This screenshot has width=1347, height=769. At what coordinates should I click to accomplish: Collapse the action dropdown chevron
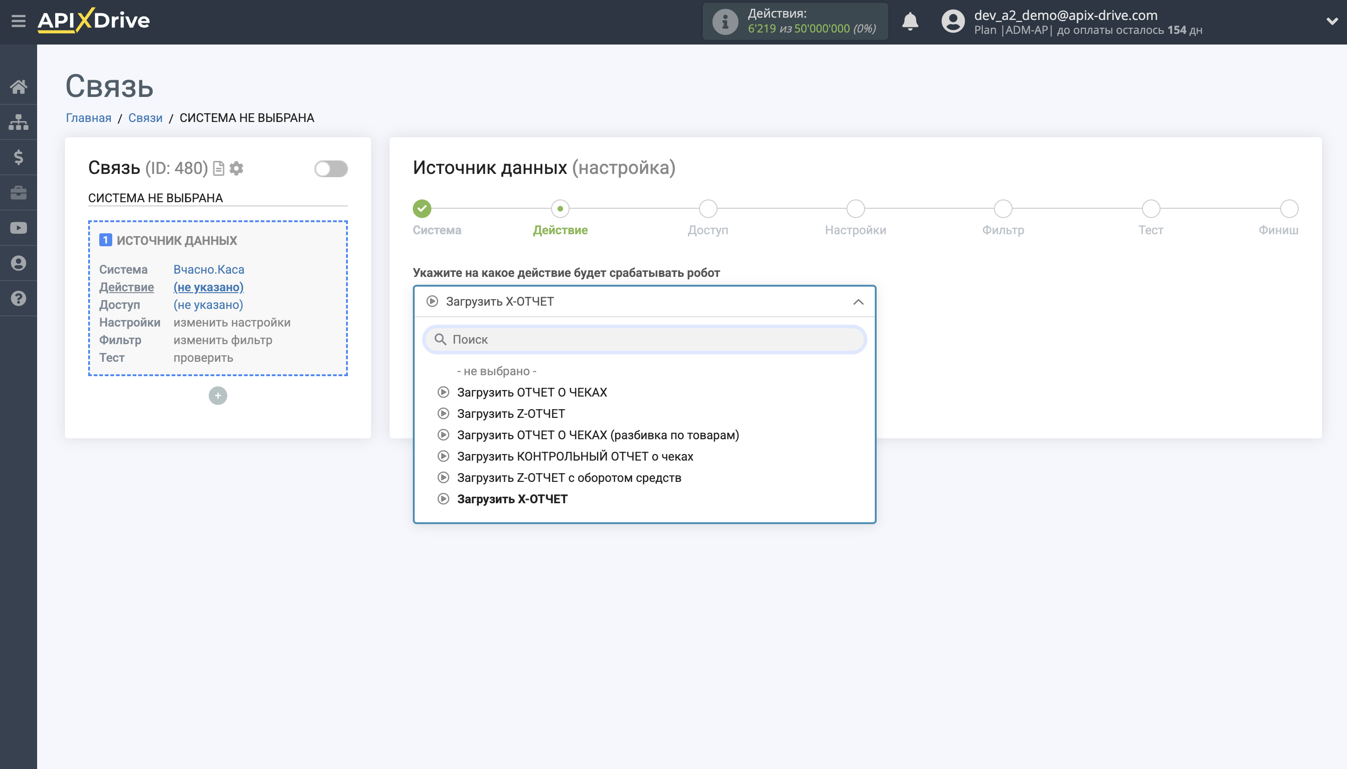[858, 301]
